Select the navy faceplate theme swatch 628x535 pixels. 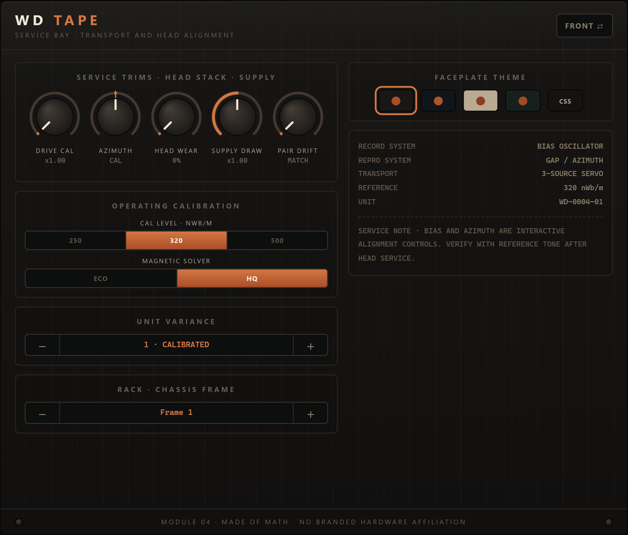(x=438, y=101)
